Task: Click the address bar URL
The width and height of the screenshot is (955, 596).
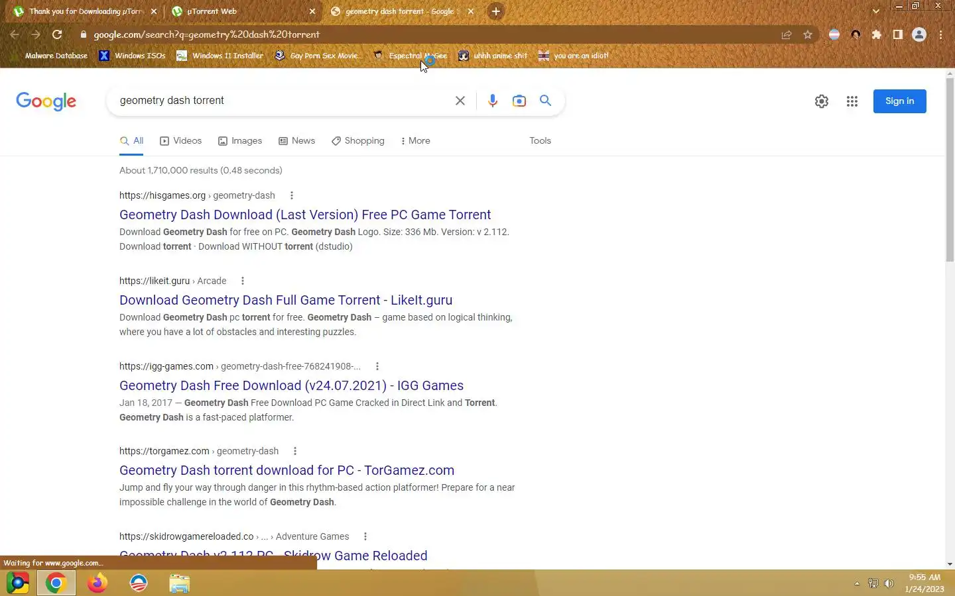Action: [x=206, y=34]
